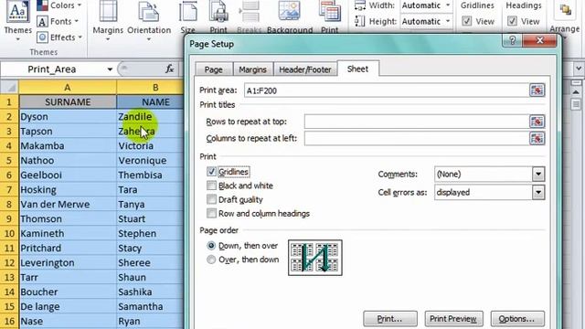Open the Comments dropdown
The height and width of the screenshot is (329, 585).
538,175
